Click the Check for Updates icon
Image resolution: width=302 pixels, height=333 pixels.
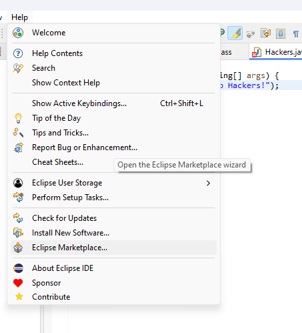18,218
